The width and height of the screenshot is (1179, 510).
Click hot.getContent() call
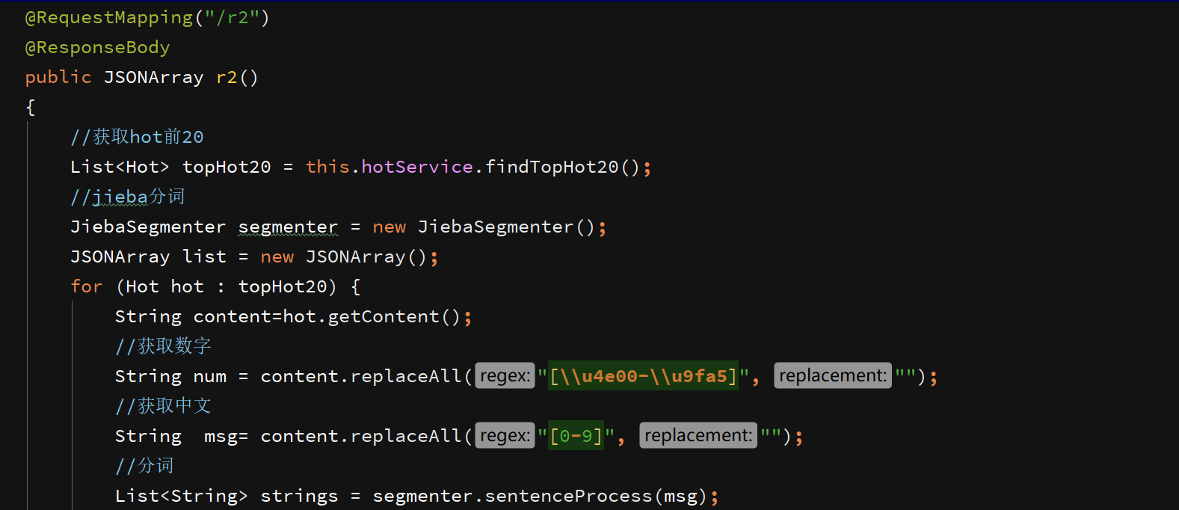pyautogui.click(x=372, y=316)
